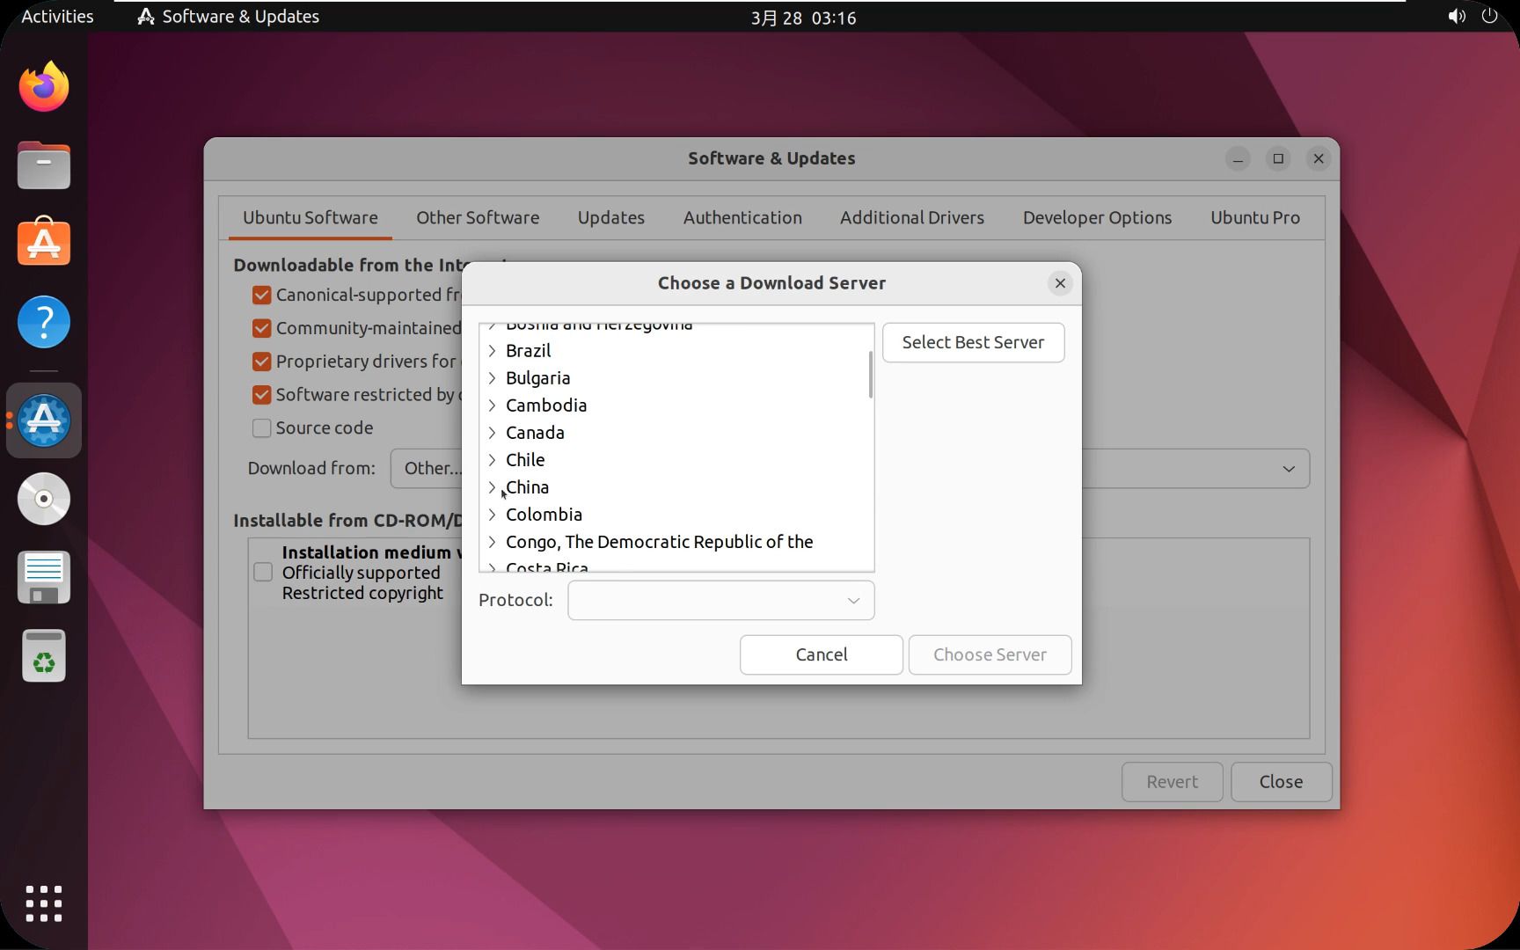The height and width of the screenshot is (950, 1520).
Task: Switch to Updates tab
Action: pos(611,217)
